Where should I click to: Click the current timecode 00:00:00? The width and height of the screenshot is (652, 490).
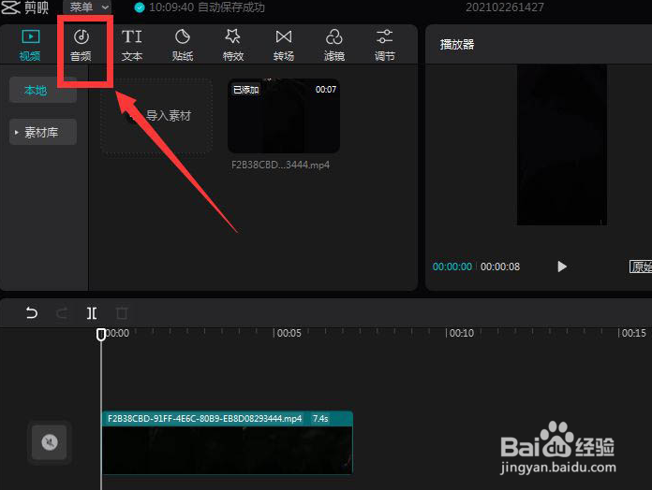(x=452, y=267)
